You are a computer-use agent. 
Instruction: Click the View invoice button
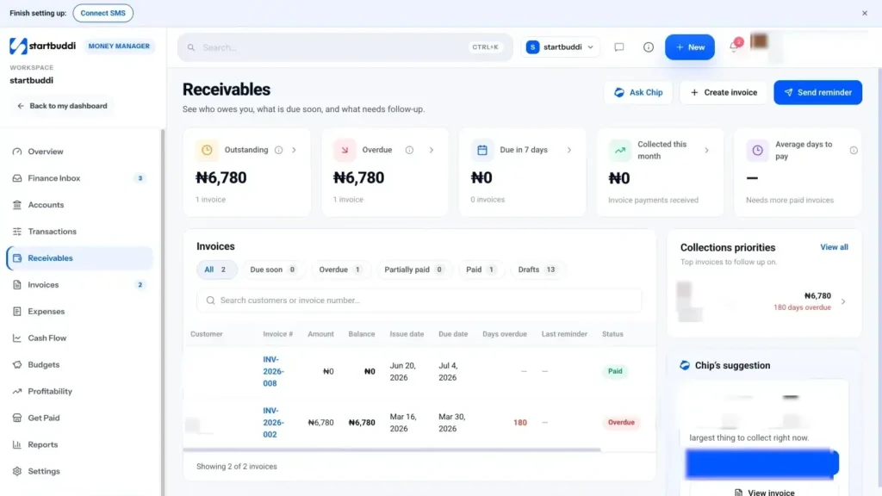tap(765, 492)
